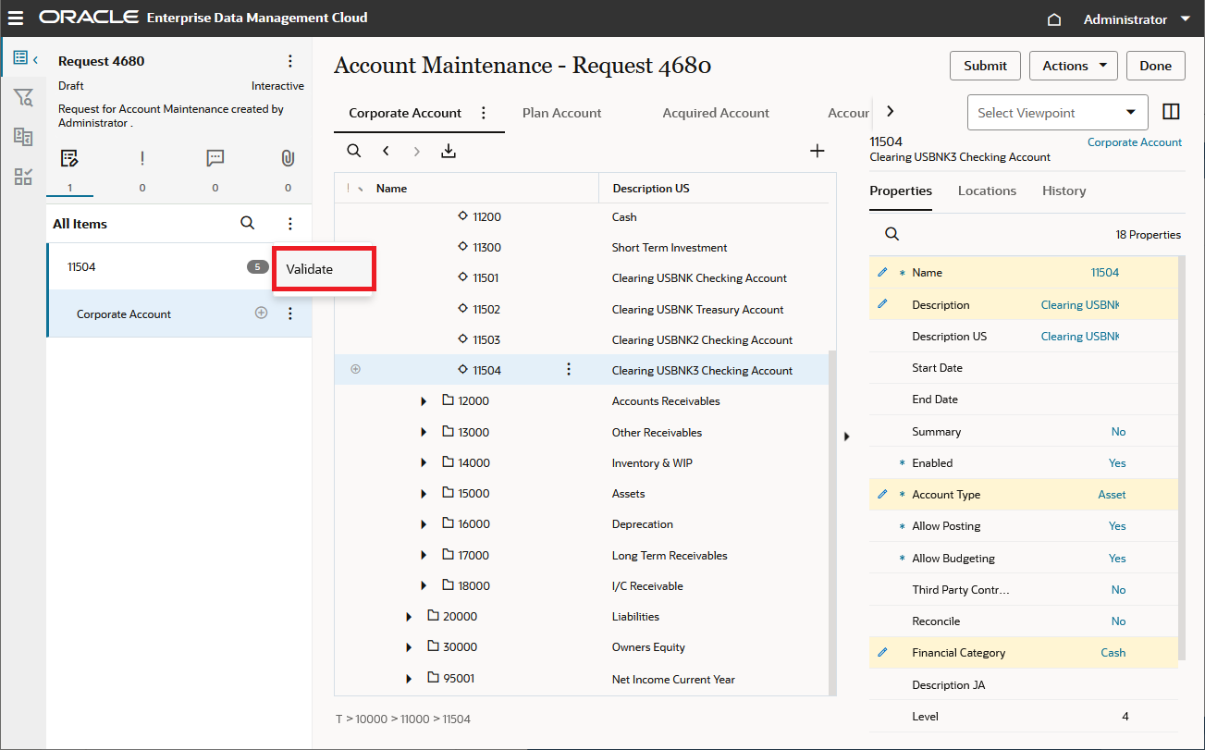Open the History tab

point(1064,191)
